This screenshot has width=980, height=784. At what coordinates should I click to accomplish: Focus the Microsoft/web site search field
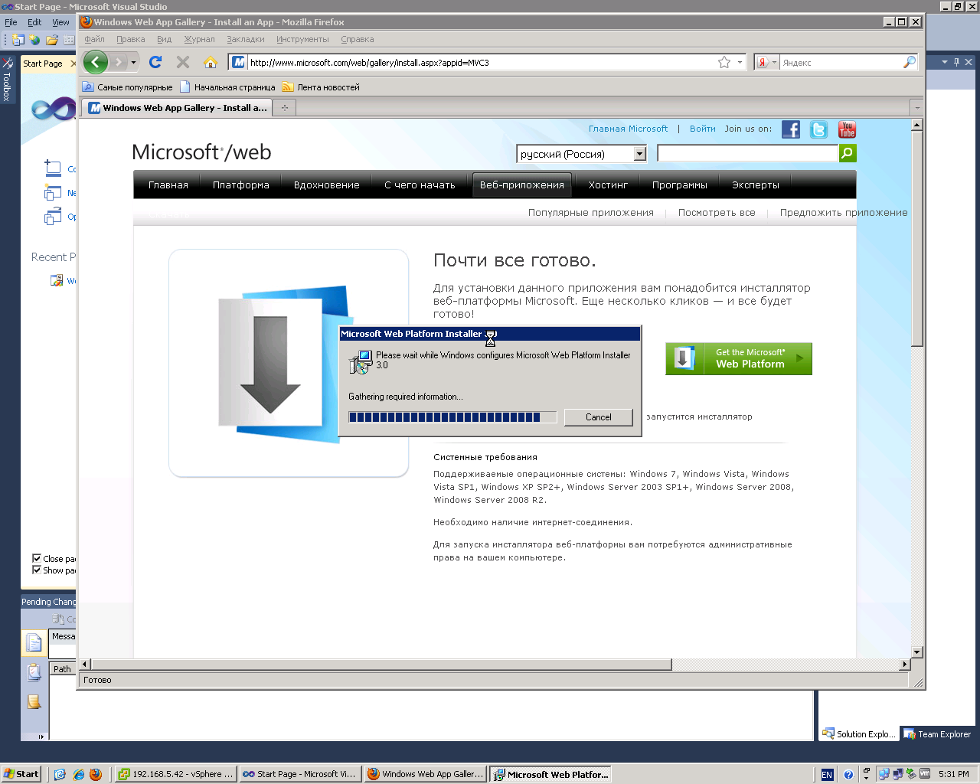(x=747, y=153)
